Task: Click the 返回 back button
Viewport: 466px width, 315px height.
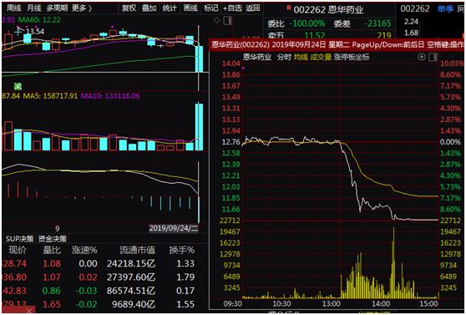Action: click(253, 8)
